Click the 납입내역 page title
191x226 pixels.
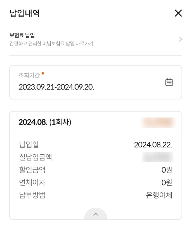25,13
